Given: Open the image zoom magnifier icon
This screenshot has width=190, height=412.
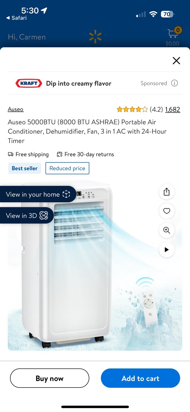Looking at the screenshot, I should pos(167,230).
